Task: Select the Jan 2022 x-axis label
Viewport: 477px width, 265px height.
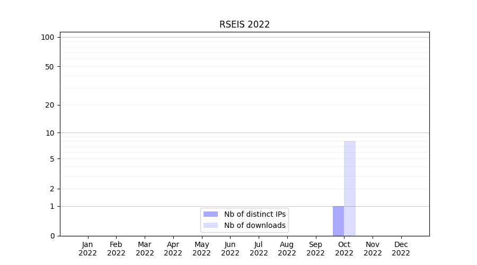Action: tap(87, 249)
